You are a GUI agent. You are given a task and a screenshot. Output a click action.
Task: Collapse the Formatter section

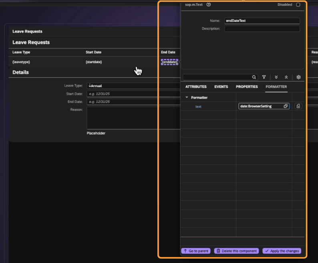(x=187, y=98)
